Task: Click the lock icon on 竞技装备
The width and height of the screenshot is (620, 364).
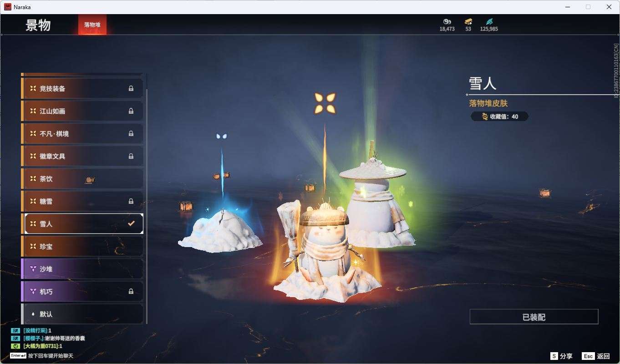Action: pos(131,88)
